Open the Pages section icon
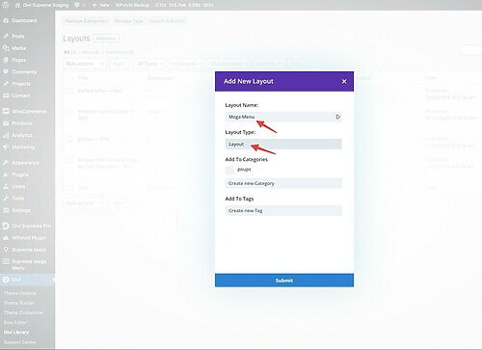The height and width of the screenshot is (350, 482). tap(6, 60)
